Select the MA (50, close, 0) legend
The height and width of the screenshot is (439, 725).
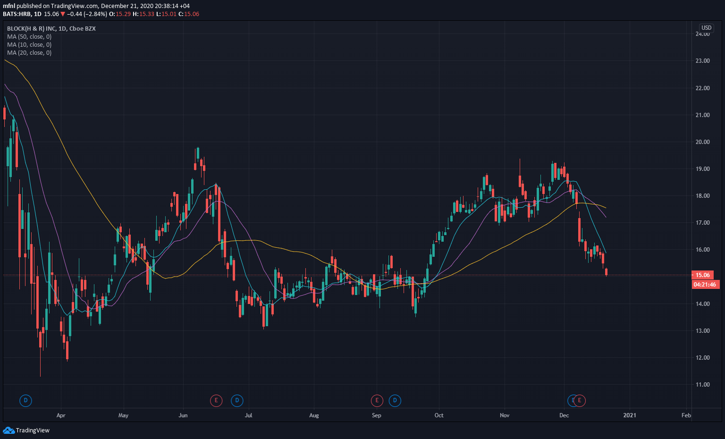click(x=29, y=37)
